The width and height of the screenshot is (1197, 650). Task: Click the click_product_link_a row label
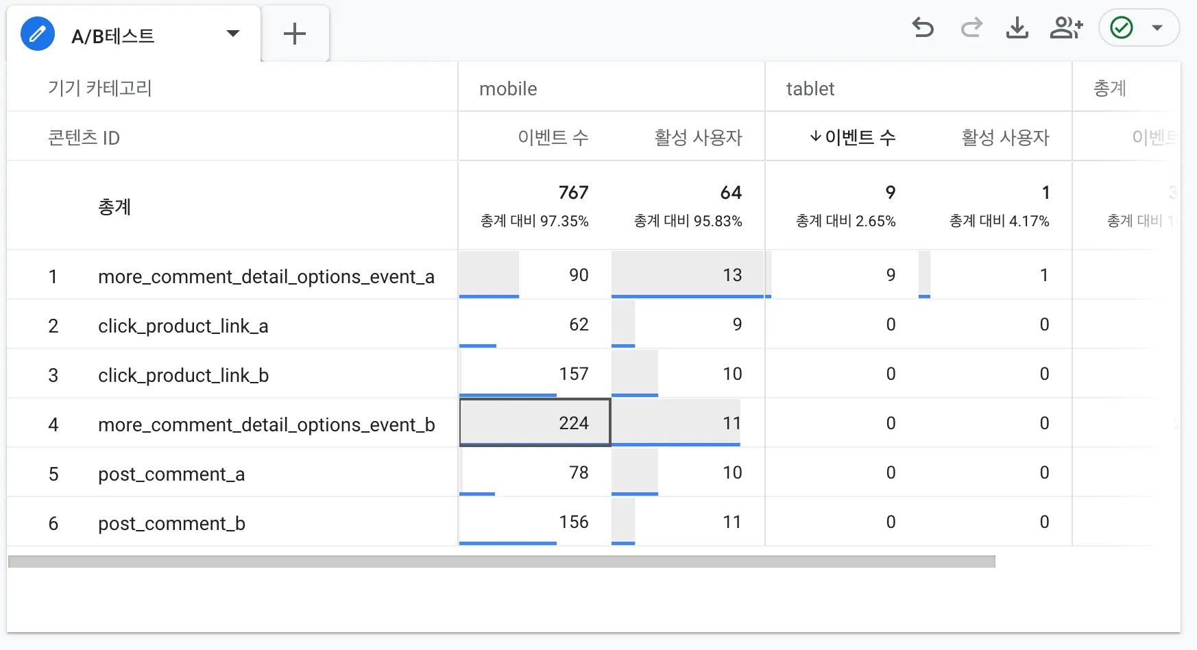click(183, 326)
